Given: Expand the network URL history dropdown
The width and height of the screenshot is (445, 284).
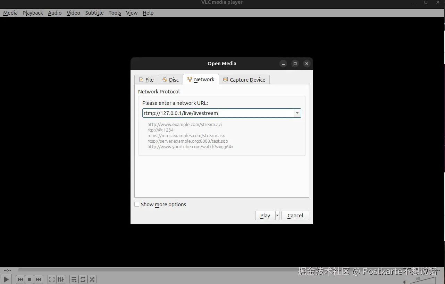Looking at the screenshot, I should [297, 113].
